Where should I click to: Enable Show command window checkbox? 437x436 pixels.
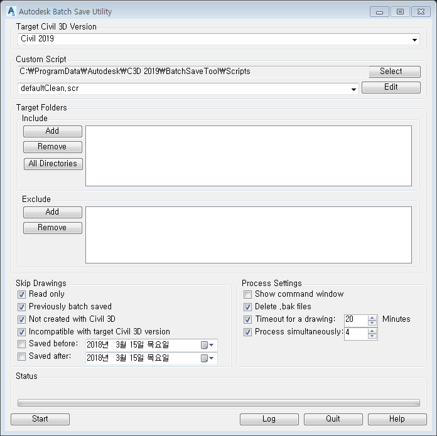247,294
